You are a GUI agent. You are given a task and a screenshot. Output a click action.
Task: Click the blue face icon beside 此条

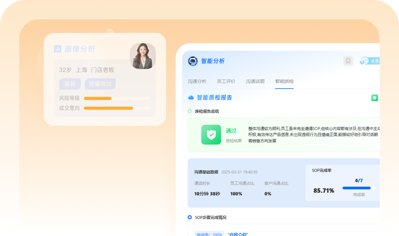click(x=364, y=61)
